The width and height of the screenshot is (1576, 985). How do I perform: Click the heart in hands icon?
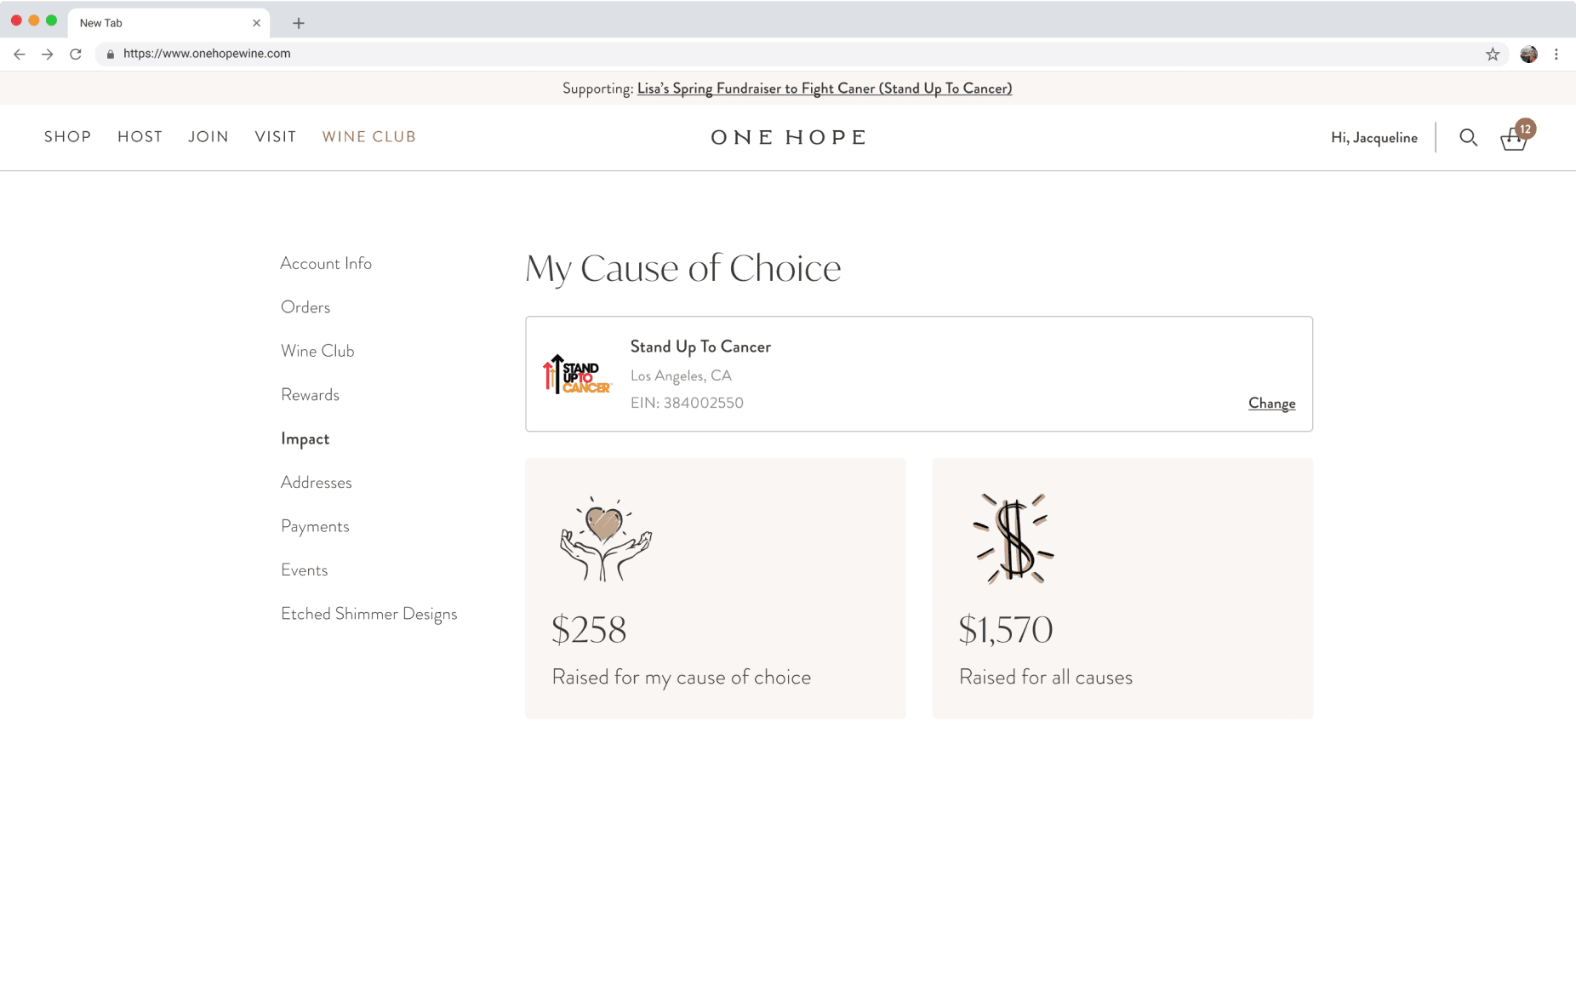[x=605, y=539]
